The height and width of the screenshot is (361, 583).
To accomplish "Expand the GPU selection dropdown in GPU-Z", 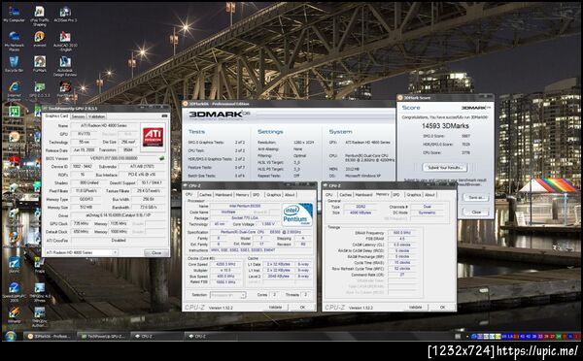I will [115, 252].
